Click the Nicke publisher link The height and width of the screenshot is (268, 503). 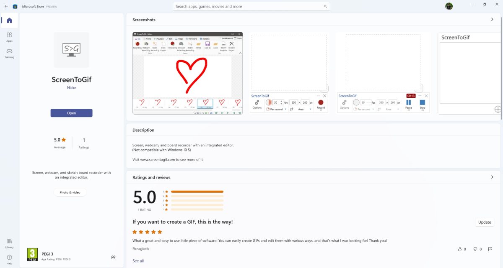coord(71,88)
